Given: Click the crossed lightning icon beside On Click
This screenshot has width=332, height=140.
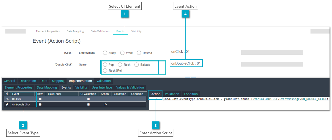Looking at the screenshot, I should [7, 99].
